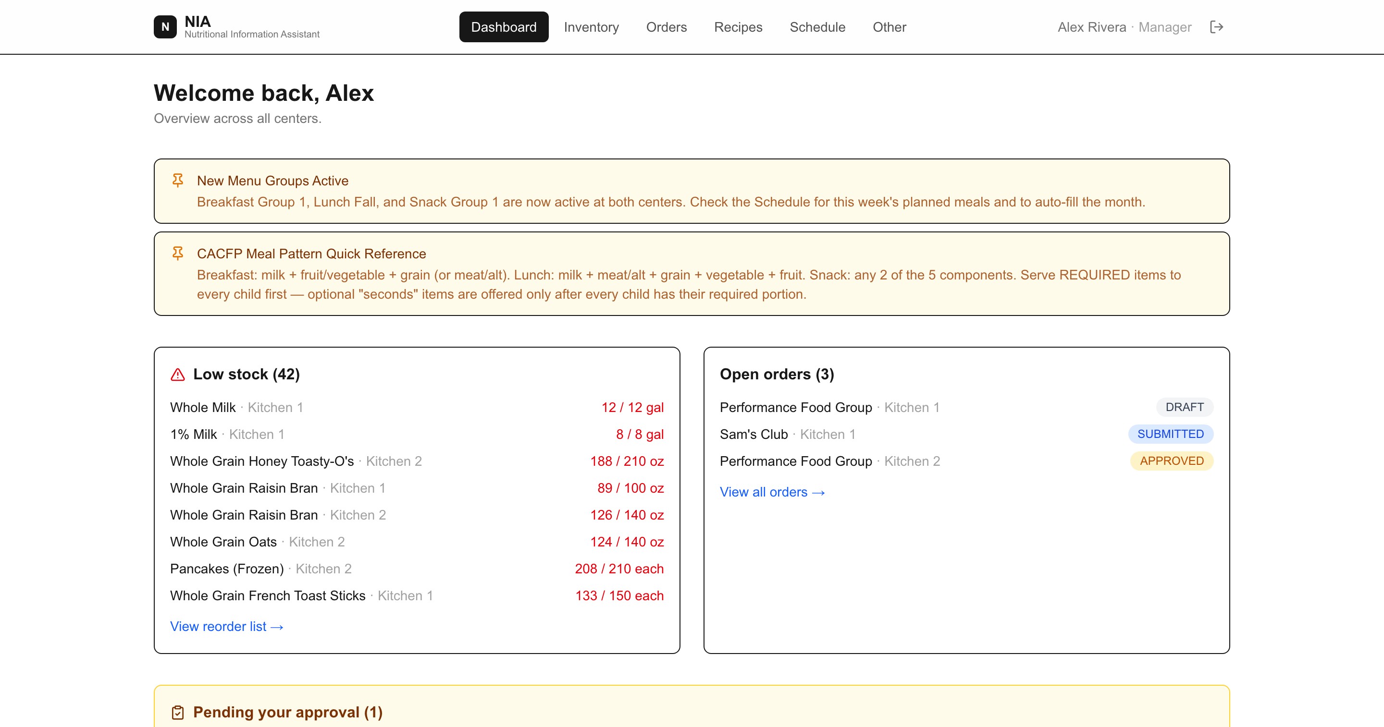The image size is (1384, 727).
Task: Select Whole Grain French Toast Sticks row
Action: (417, 595)
